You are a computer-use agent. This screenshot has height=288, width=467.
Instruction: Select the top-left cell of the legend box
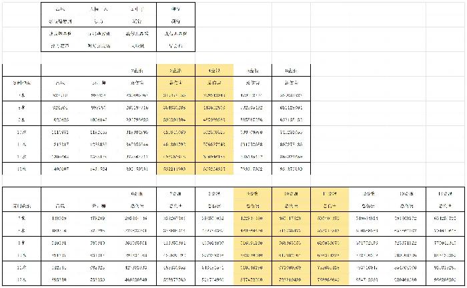click(60, 10)
